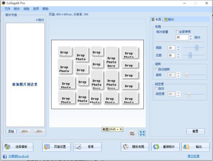Increase 边距 margin with the up arrow
The width and height of the screenshot is (213, 161).
coord(178,54)
